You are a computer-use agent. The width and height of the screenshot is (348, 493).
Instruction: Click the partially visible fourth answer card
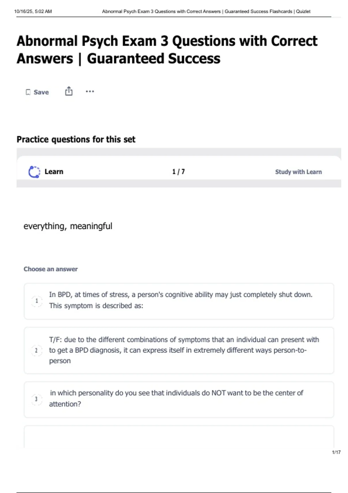179,436
